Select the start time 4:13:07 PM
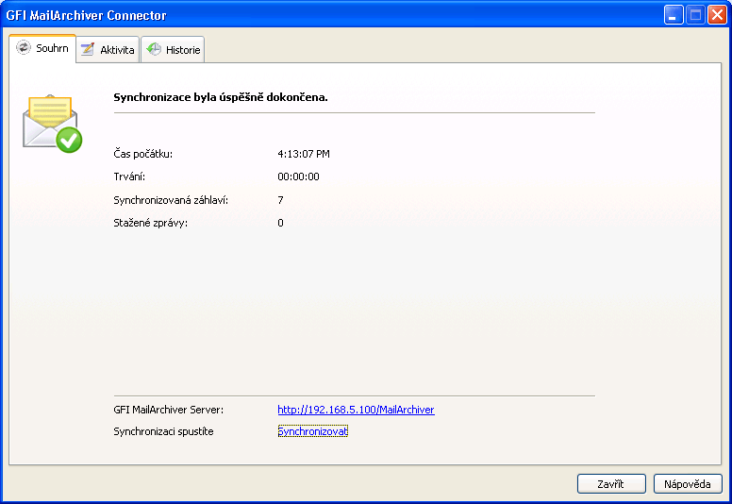Image resolution: width=732 pixels, height=504 pixels. click(x=304, y=154)
